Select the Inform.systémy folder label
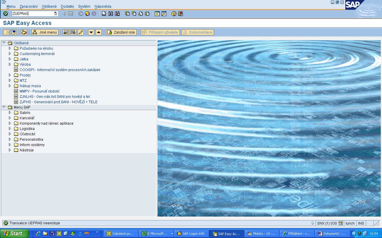Image resolution: width=382 pixels, height=238 pixels. (32, 145)
